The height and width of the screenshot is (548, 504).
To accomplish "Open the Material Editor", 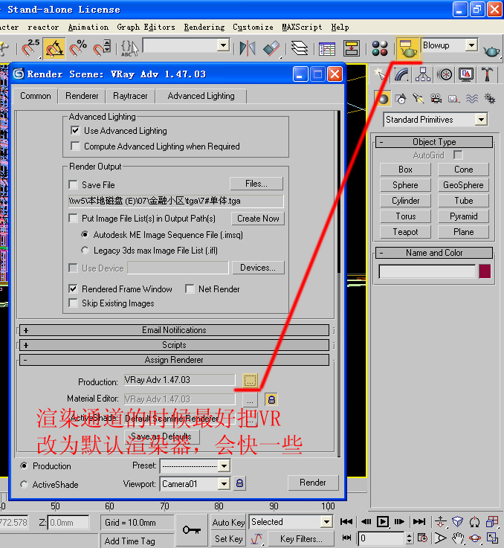I will point(380,48).
